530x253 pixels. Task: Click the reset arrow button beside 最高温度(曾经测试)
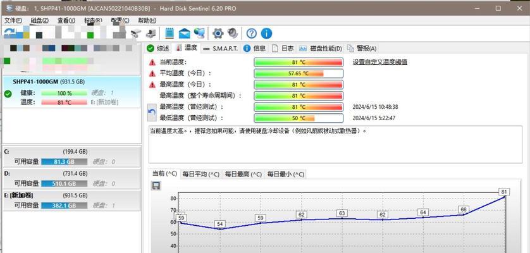[x=152, y=113]
